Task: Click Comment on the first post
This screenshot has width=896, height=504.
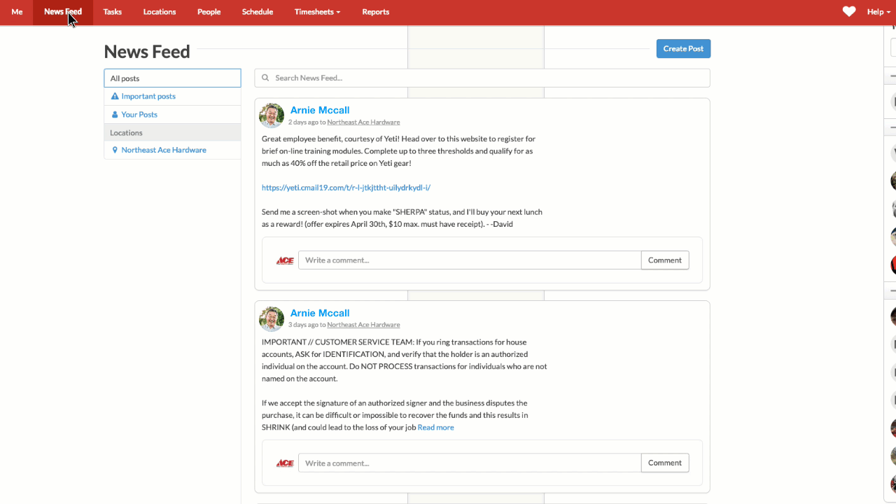Action: tap(664, 260)
